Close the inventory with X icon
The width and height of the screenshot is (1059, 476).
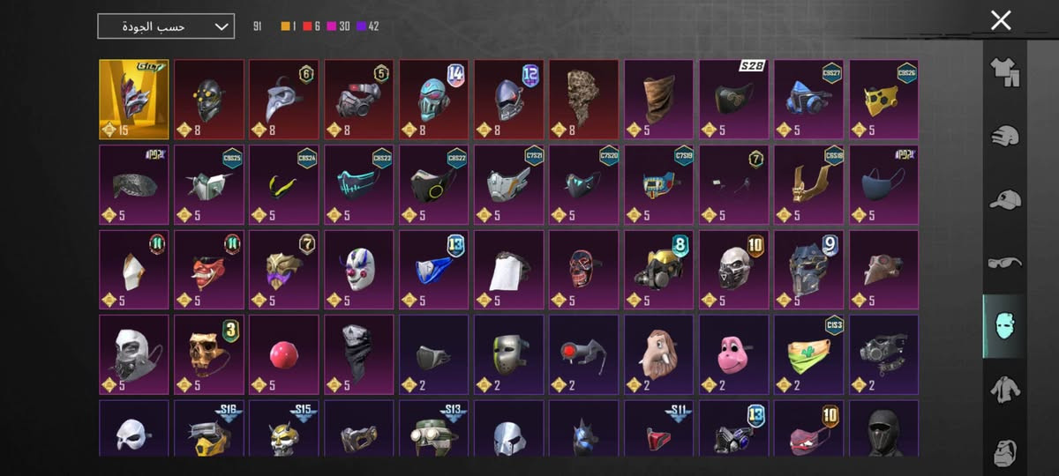tap(1001, 20)
